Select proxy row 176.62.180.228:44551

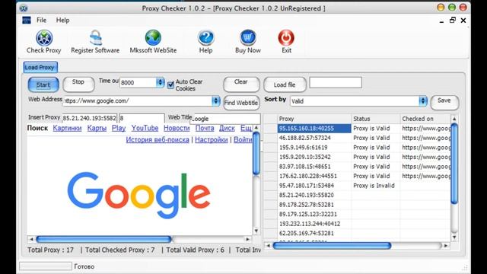click(314, 176)
